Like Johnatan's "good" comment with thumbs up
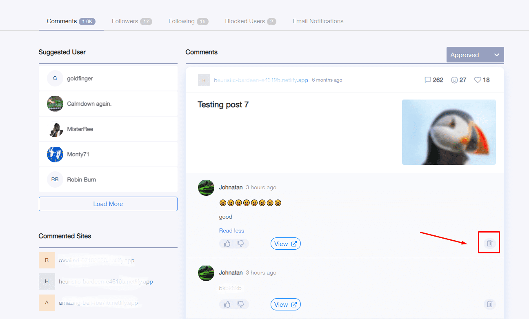 pyautogui.click(x=227, y=244)
